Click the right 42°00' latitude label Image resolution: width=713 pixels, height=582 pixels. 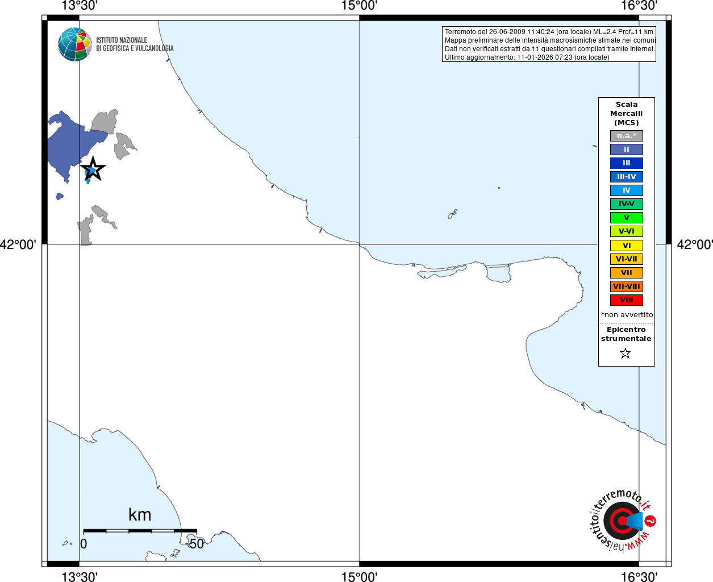(x=695, y=245)
